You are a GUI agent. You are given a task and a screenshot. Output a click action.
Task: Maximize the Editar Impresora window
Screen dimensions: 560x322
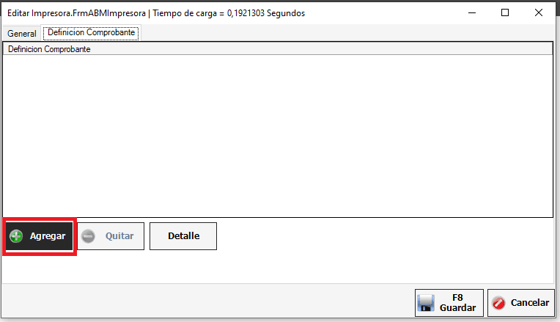click(505, 13)
